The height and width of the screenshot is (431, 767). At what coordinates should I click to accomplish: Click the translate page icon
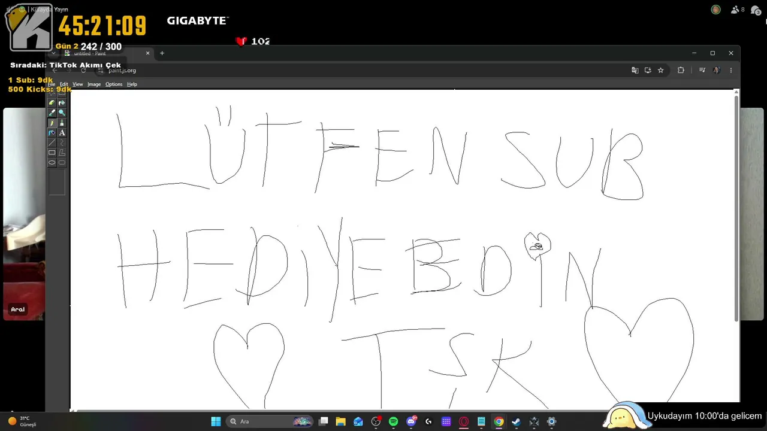tap(635, 70)
